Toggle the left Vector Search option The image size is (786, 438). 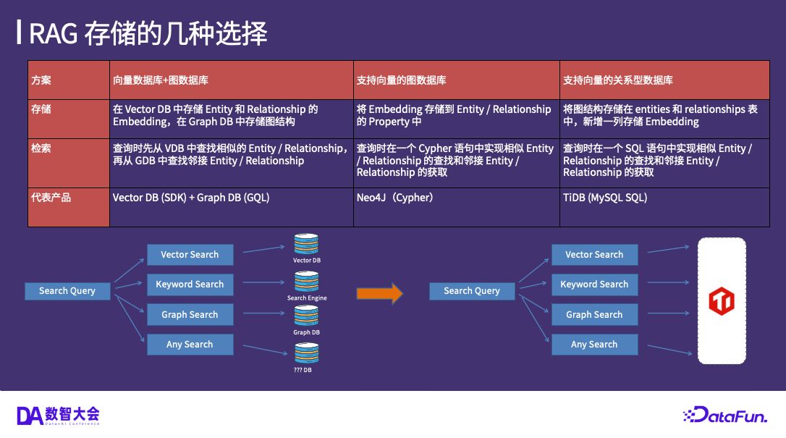click(x=190, y=255)
